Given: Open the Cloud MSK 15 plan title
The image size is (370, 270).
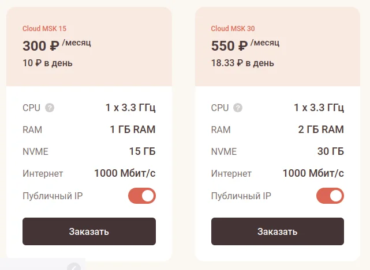Looking at the screenshot, I should [44, 28].
